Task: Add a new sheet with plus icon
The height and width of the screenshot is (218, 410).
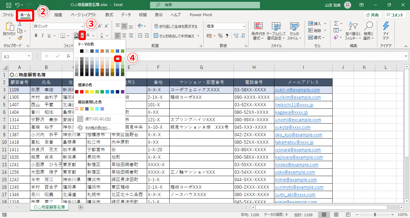Action: coord(80,207)
